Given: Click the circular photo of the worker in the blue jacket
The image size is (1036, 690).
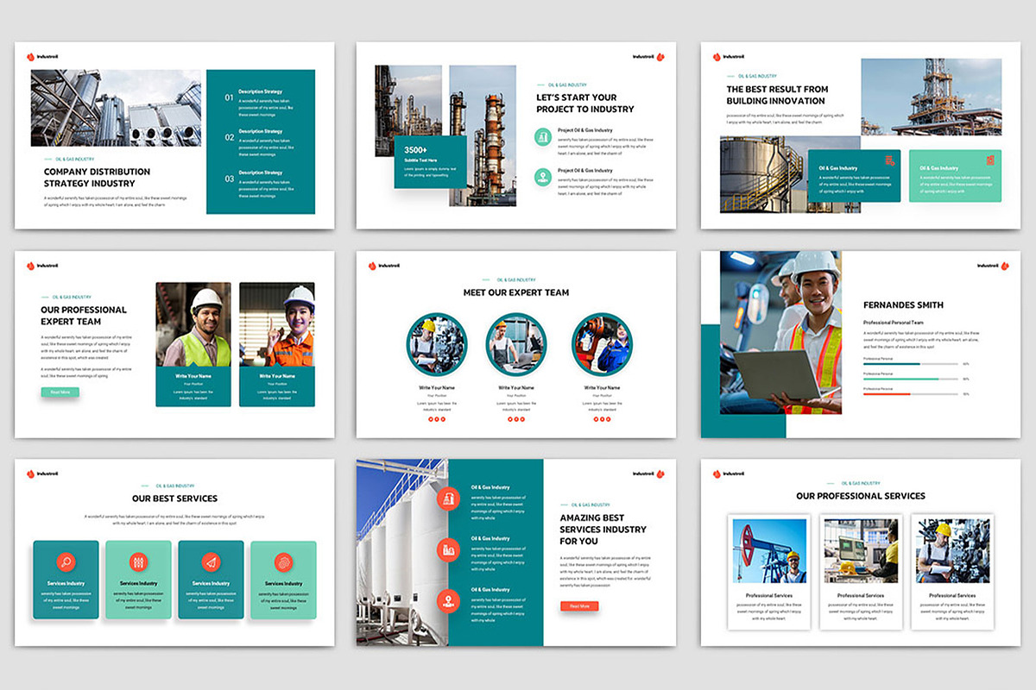Looking at the screenshot, I should click(x=602, y=343).
